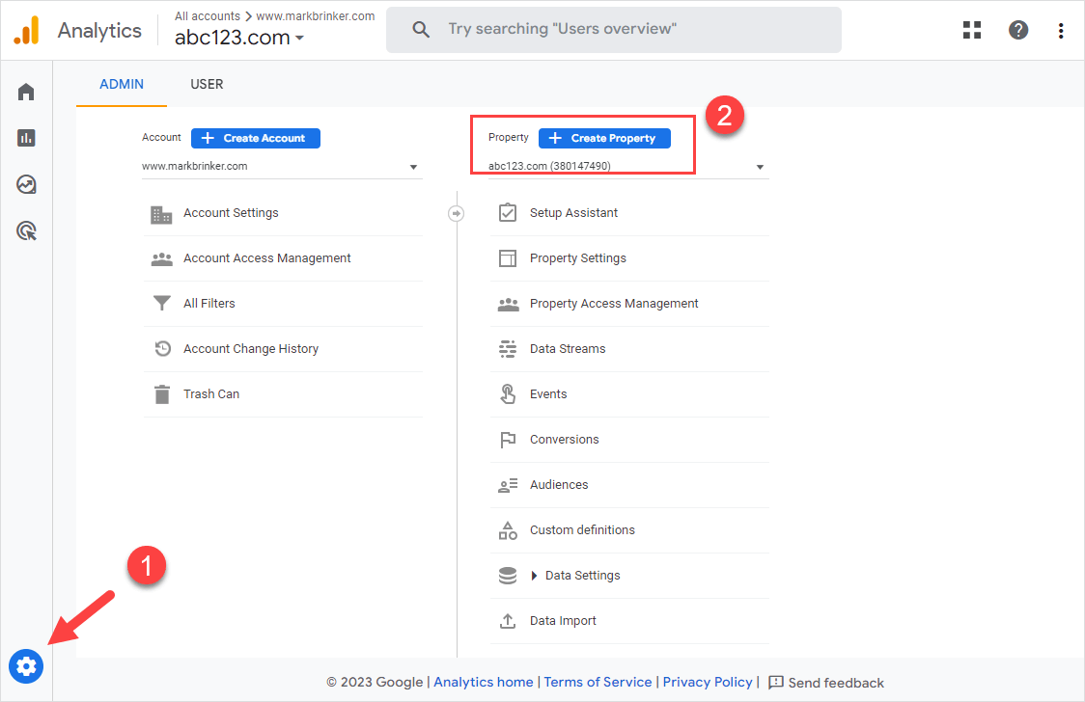Open the Property selector dropdown
The width and height of the screenshot is (1085, 702).
[627, 166]
